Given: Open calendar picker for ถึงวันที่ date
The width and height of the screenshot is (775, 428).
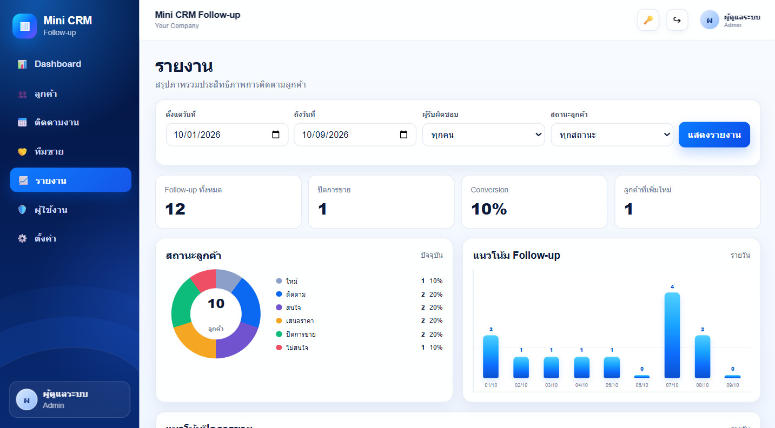Looking at the screenshot, I should pos(403,135).
